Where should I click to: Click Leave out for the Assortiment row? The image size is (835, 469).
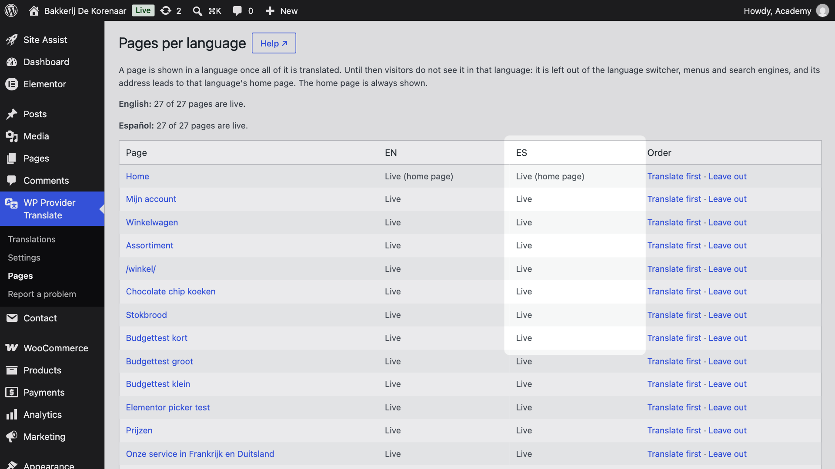click(x=728, y=245)
